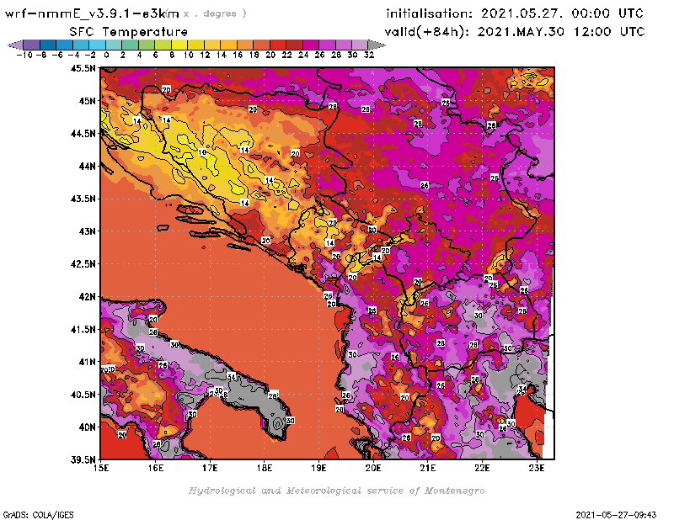Click the '43.5N' latitude label
The height and width of the screenshot is (520, 674).
click(83, 199)
